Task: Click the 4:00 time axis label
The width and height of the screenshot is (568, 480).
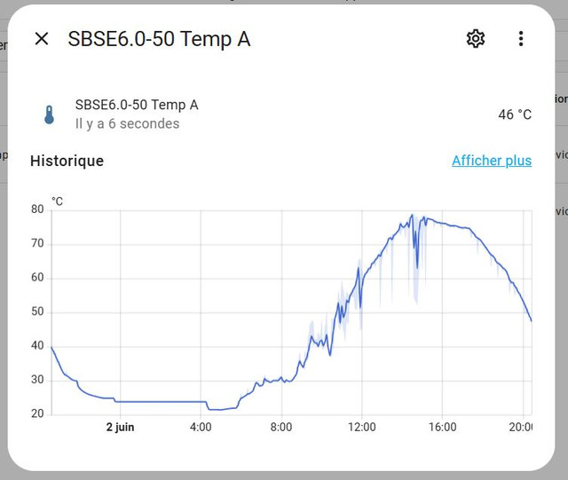Action: 201,427
